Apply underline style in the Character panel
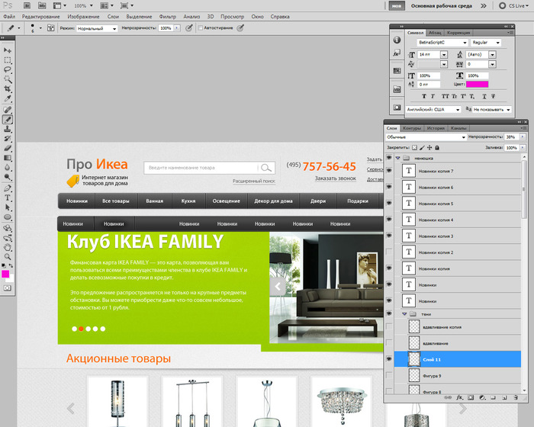 click(x=484, y=96)
